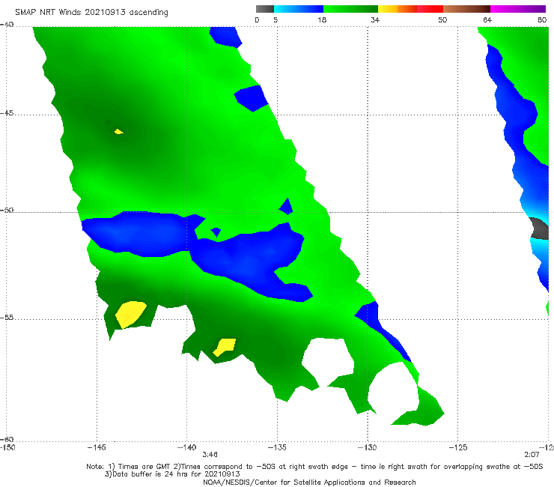Select the magenta-purple segment of the color bar

[x=518, y=9]
